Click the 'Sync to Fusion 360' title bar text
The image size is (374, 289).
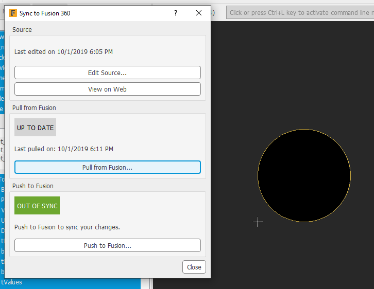click(x=45, y=13)
